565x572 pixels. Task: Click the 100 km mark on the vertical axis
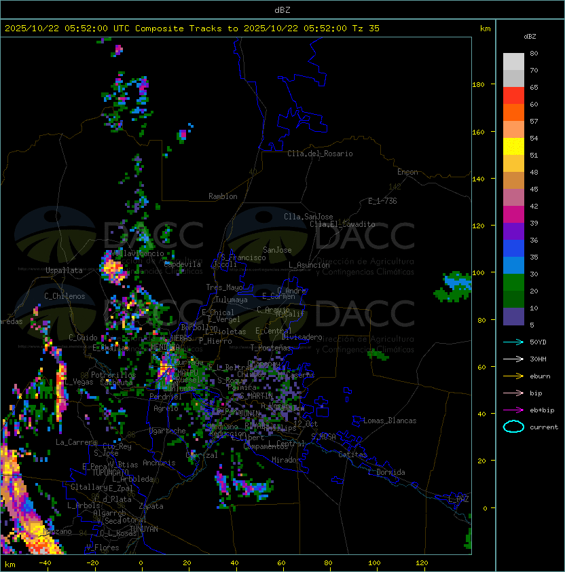pos(478,273)
